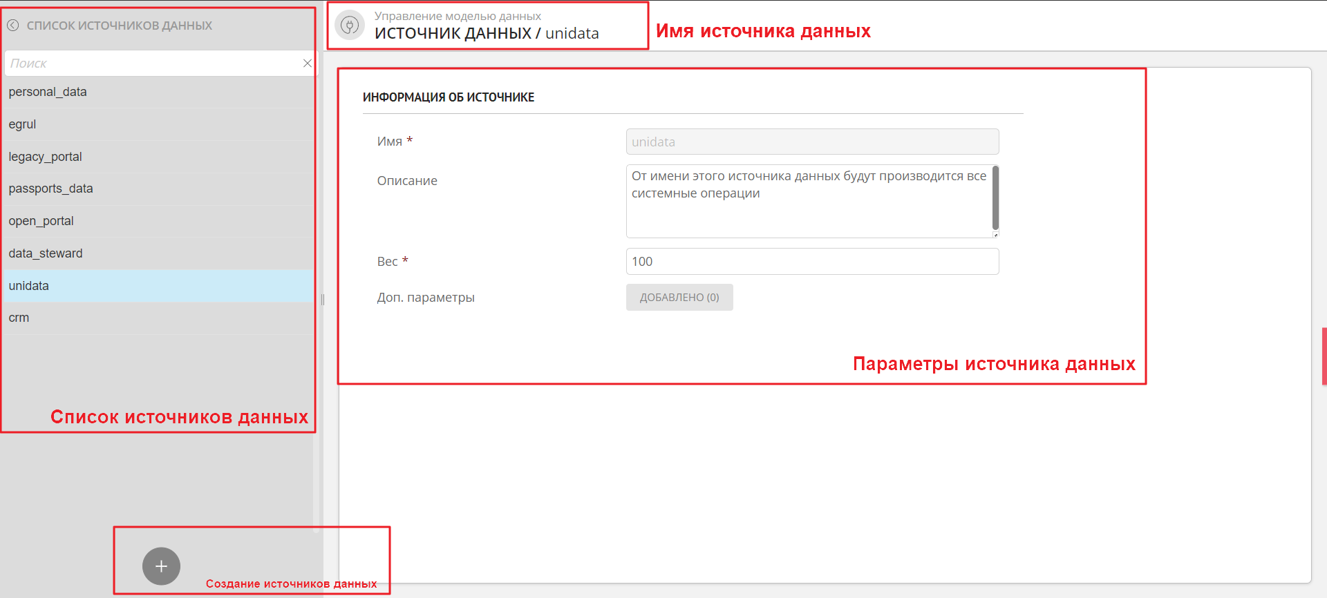This screenshot has width=1327, height=598.
Task: Open crm data source
Action: click(158, 318)
